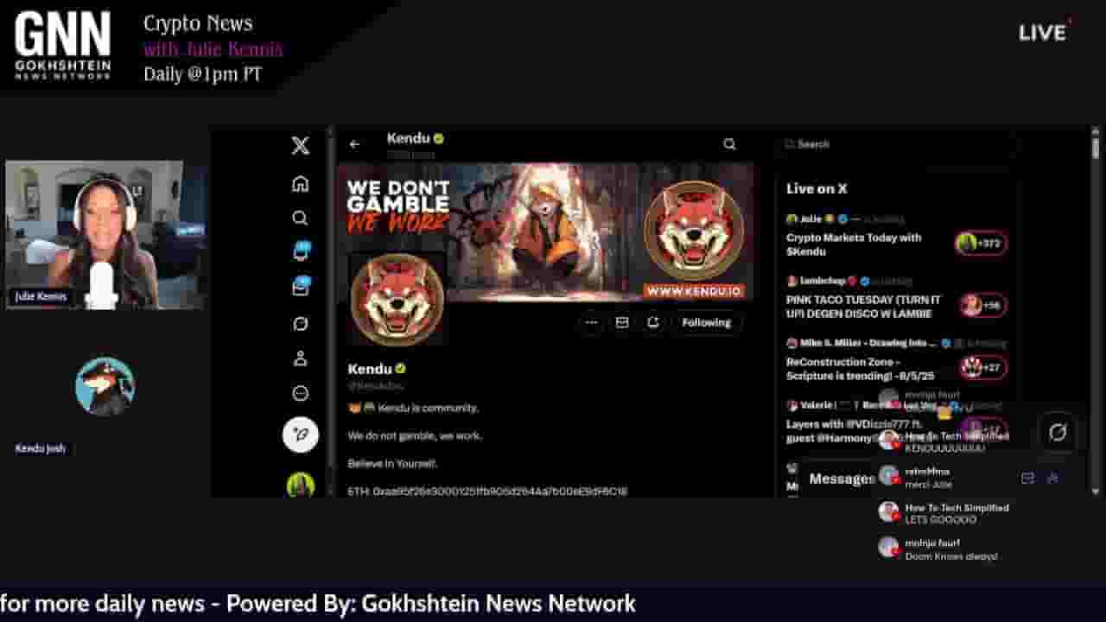Click the +372 listeners badge

pyautogui.click(x=982, y=244)
